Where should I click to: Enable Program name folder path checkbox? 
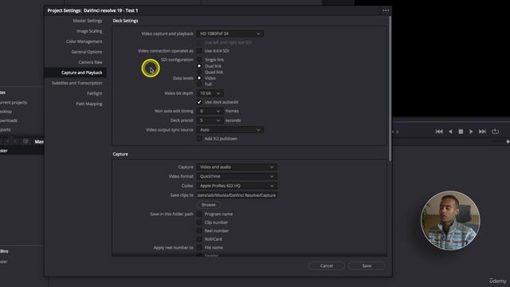[x=199, y=214]
